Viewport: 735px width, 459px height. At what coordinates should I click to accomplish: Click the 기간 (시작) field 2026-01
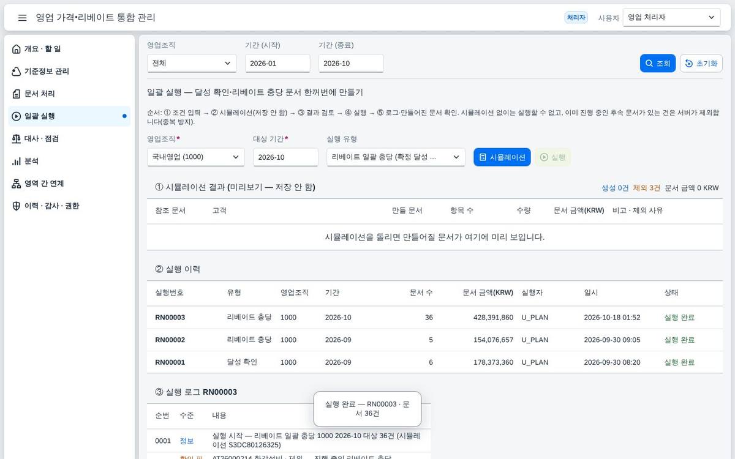click(277, 64)
